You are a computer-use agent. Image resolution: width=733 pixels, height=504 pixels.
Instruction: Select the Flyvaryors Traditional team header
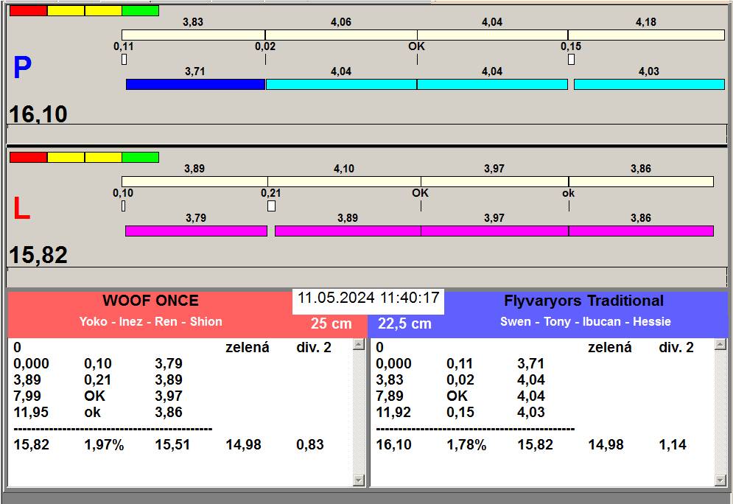(583, 301)
